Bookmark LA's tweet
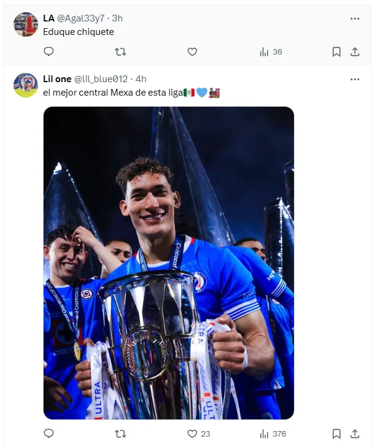 pyautogui.click(x=336, y=52)
